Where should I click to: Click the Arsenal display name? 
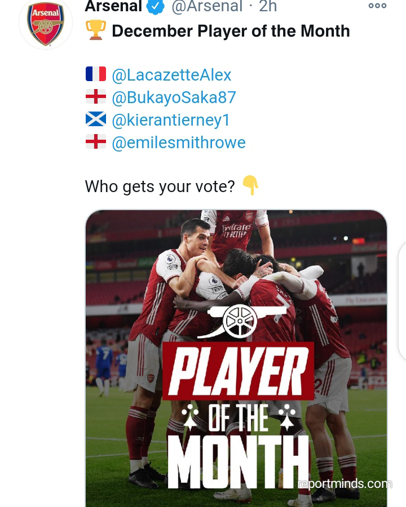point(113,7)
